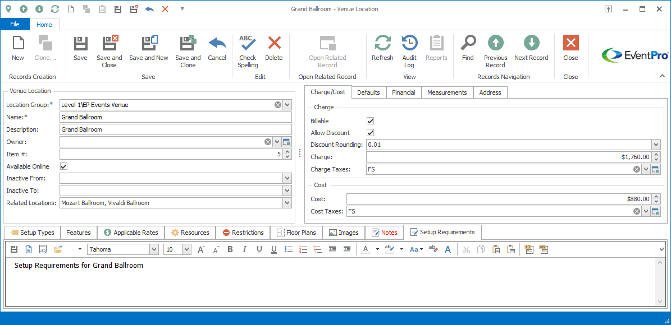Click clear formatting eraser icon
The image size is (671, 325).
(433, 249)
